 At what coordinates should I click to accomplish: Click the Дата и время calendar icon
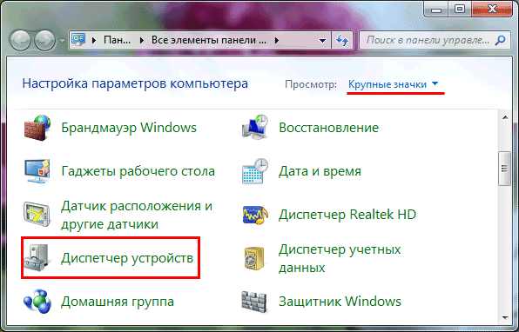pos(255,171)
